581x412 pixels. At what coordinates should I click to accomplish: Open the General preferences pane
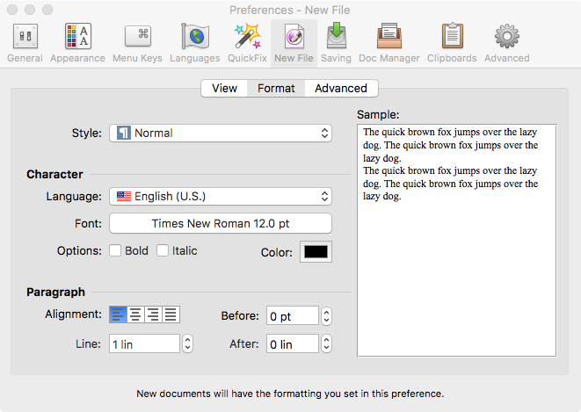tap(24, 41)
